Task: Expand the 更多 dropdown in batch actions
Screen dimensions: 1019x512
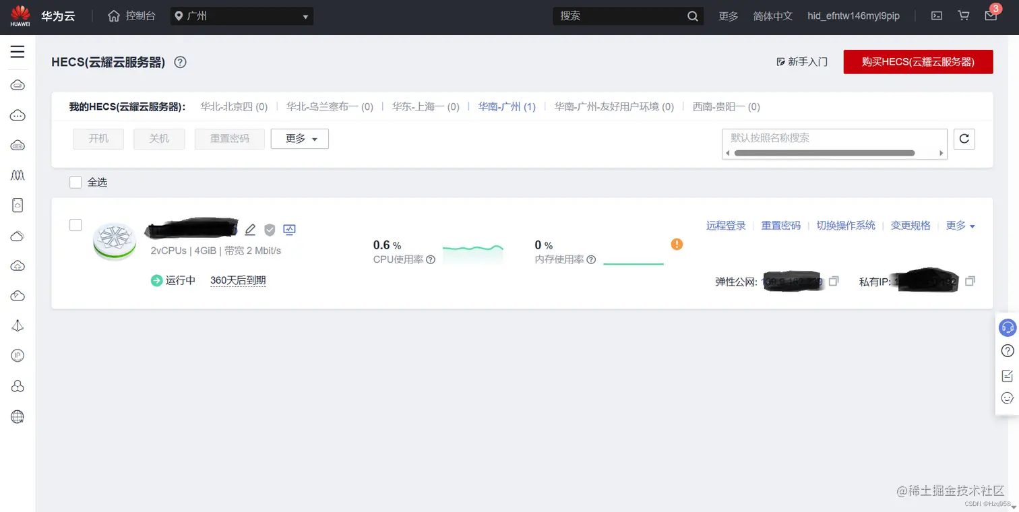Action: pyautogui.click(x=300, y=139)
